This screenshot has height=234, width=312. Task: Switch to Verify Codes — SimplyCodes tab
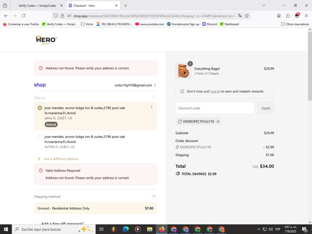37,5
